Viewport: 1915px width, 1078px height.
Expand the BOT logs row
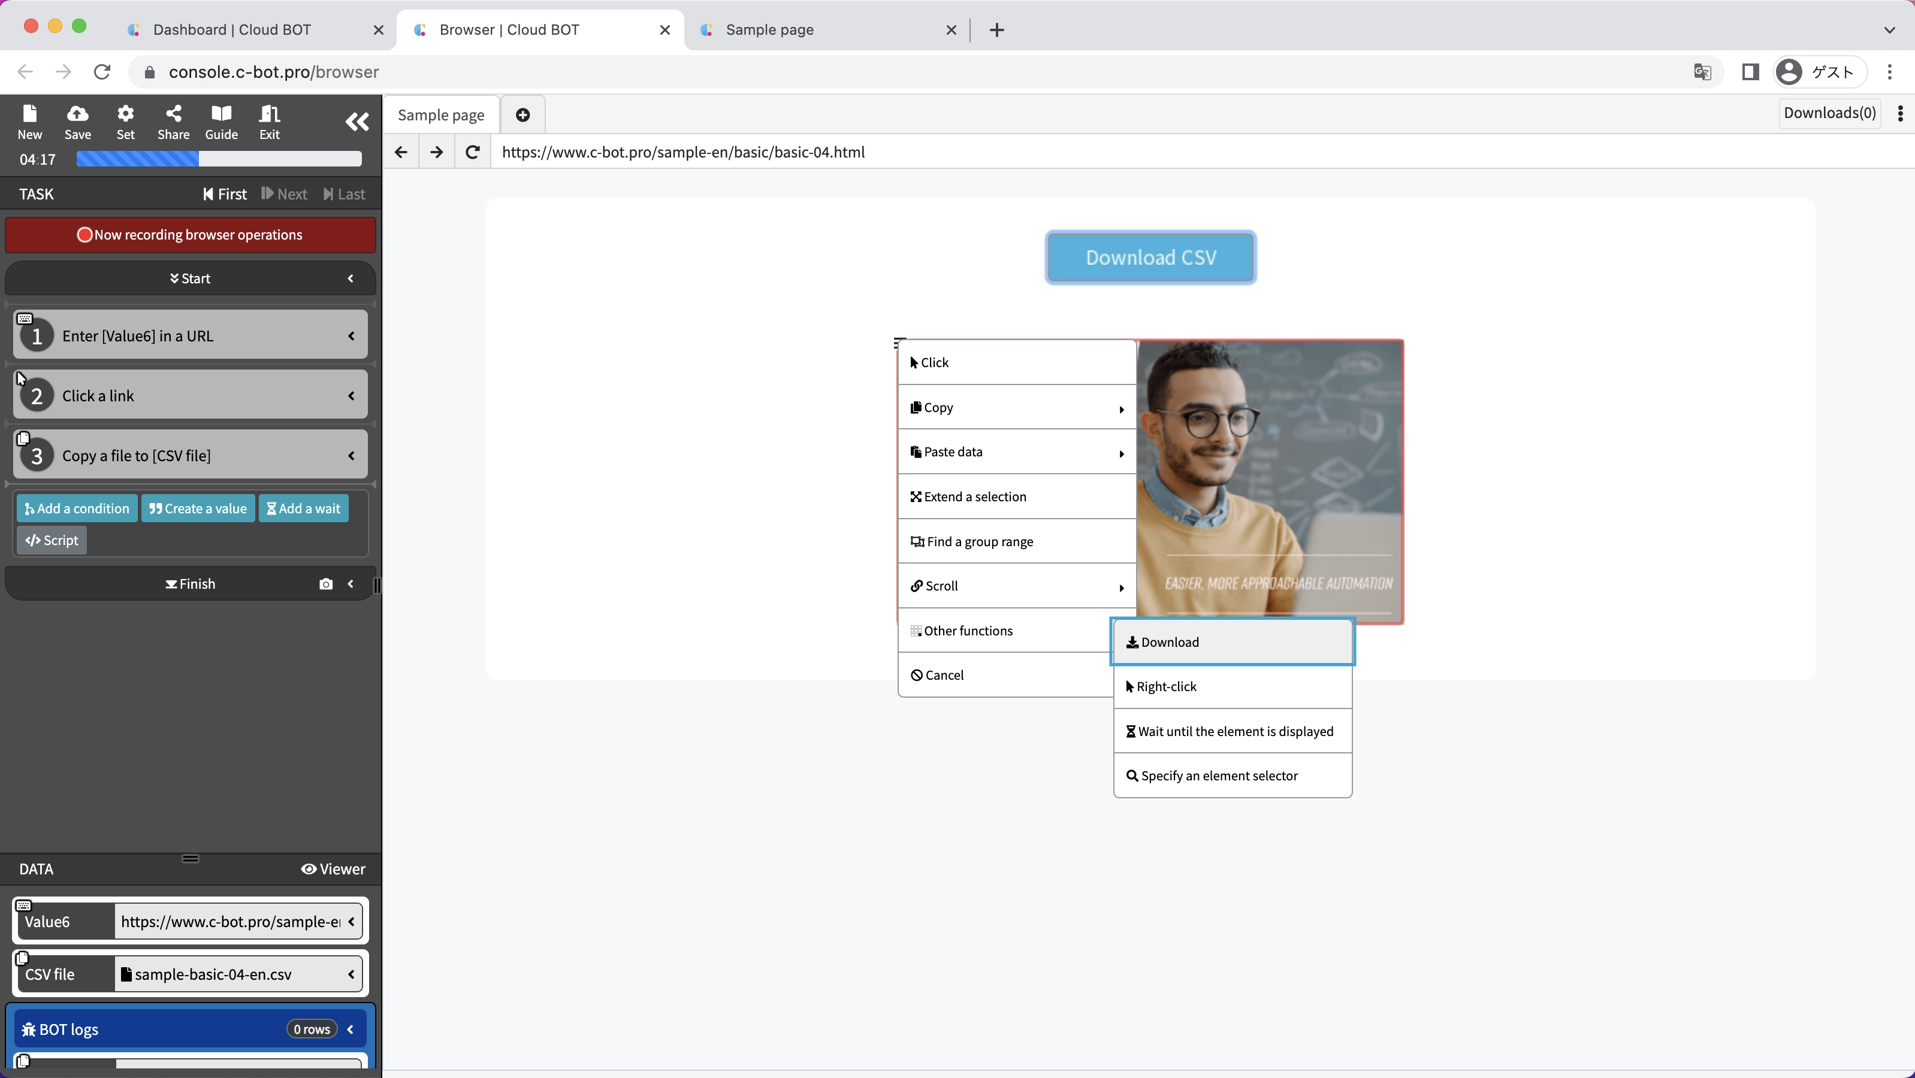point(350,1029)
